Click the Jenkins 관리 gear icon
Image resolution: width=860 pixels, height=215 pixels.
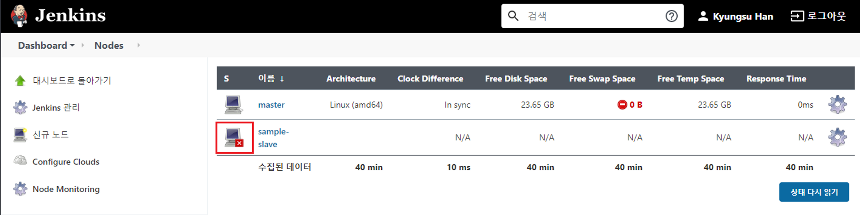pos(20,108)
